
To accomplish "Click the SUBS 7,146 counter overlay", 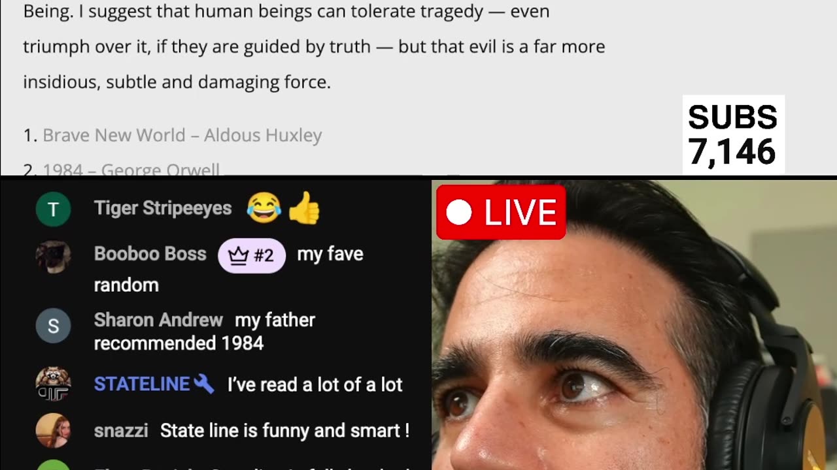I will (733, 135).
